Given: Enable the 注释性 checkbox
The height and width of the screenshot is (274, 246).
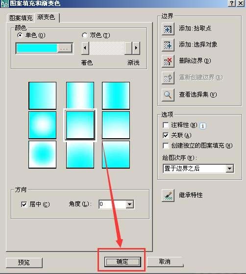Looking at the screenshot, I should (166, 125).
